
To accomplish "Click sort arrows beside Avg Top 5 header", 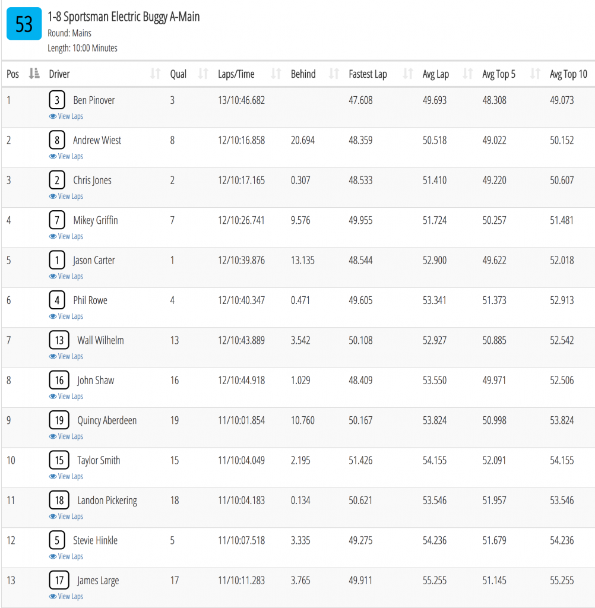I will pos(535,73).
